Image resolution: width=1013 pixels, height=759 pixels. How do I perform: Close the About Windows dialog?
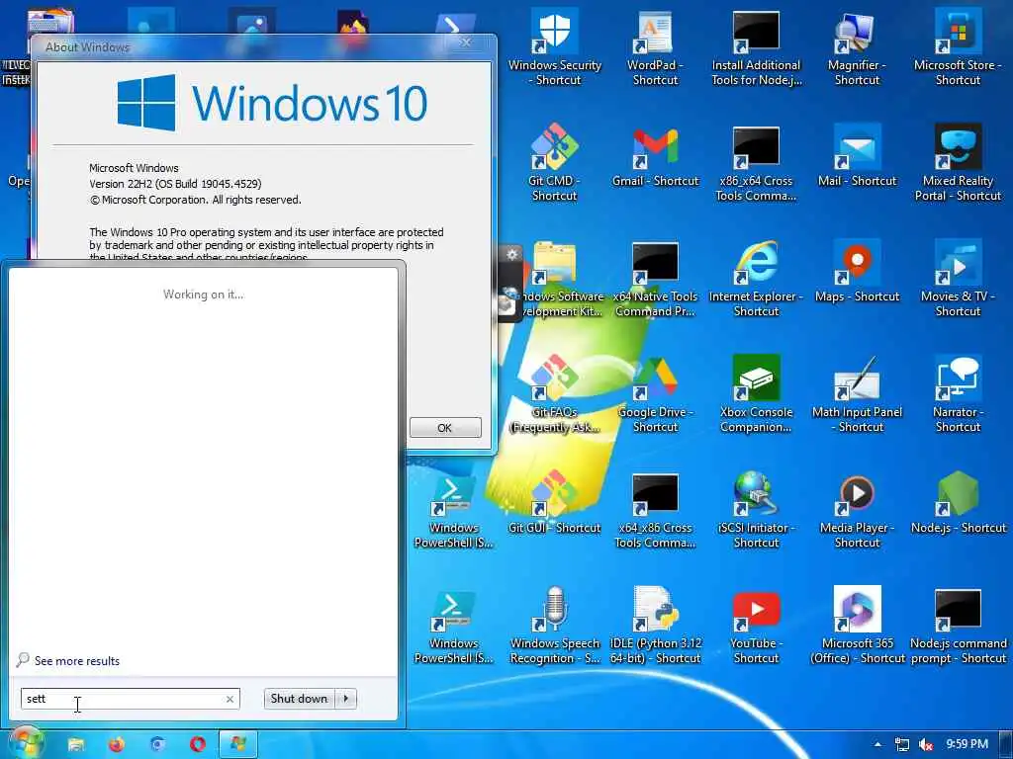click(x=466, y=42)
